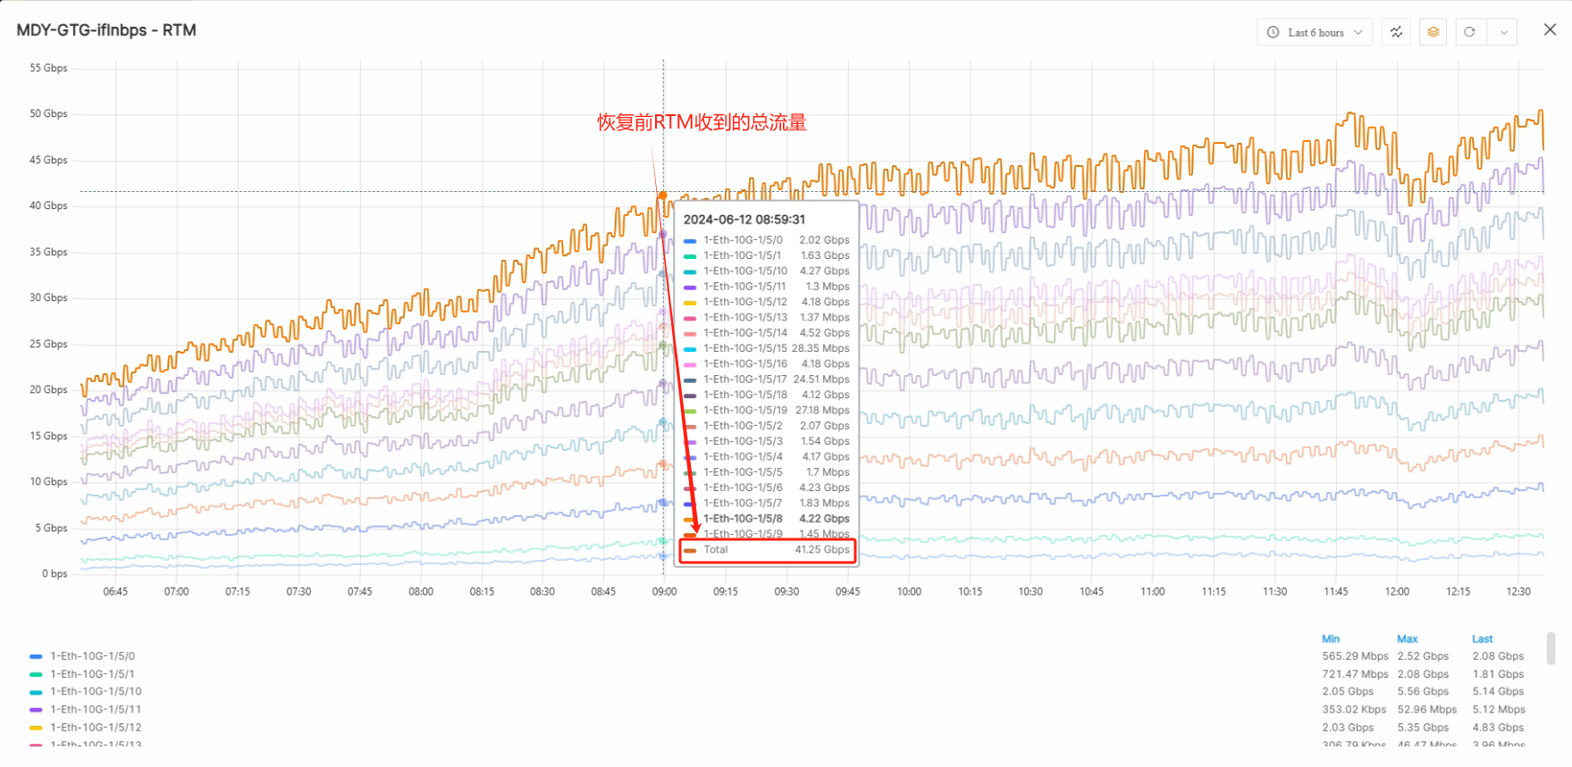
Task: Click the purple swatch for 1-Eth-10G-1/5/11
Action: [36, 710]
